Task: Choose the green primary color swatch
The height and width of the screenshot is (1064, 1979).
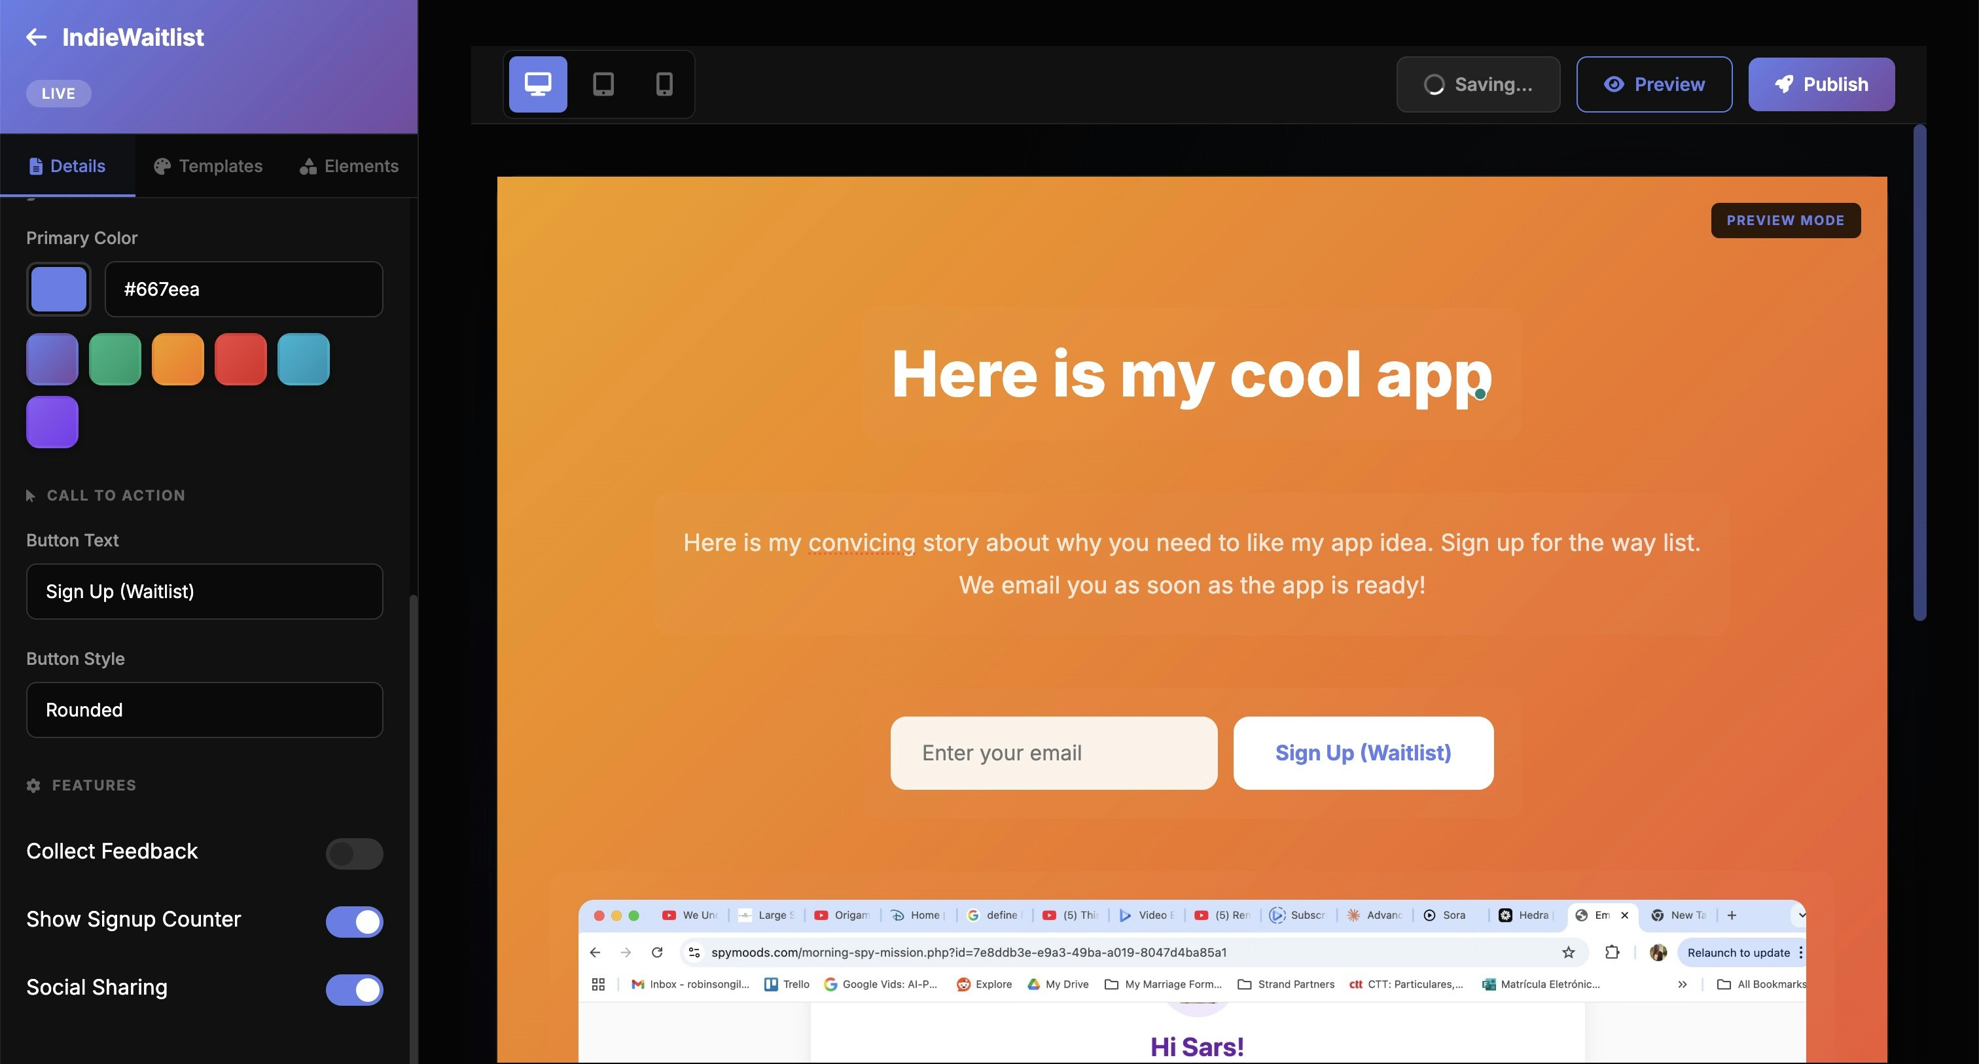Action: coord(115,359)
